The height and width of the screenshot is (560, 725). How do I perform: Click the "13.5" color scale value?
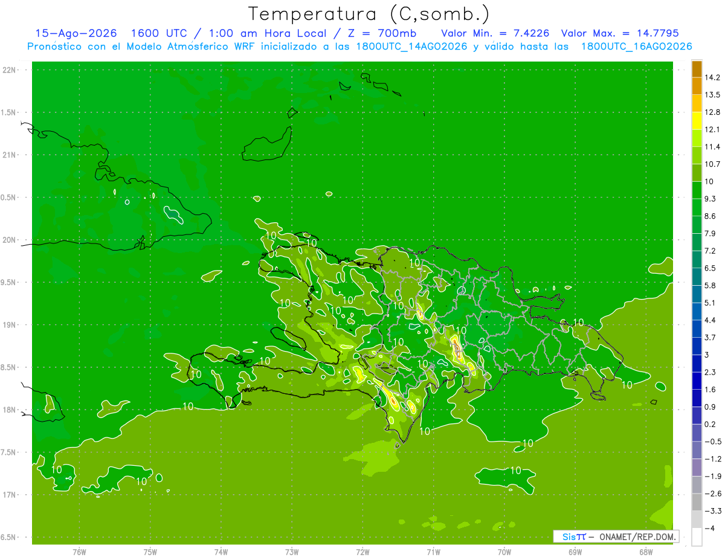click(712, 95)
